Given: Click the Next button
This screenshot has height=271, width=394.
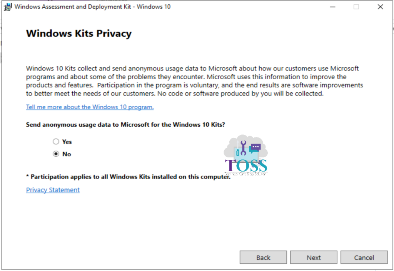Looking at the screenshot, I should 314,257.
